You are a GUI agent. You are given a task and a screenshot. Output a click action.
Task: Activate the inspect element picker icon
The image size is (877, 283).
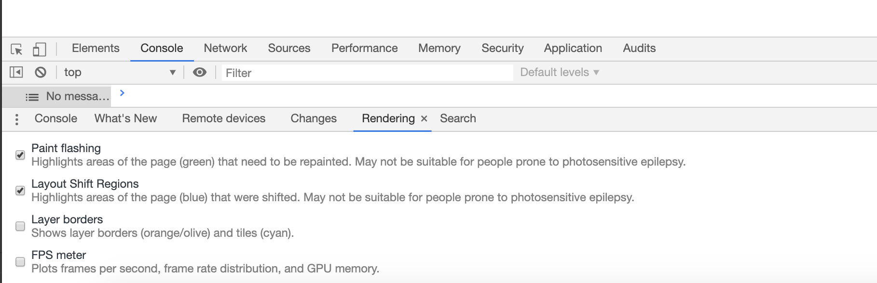pyautogui.click(x=16, y=49)
